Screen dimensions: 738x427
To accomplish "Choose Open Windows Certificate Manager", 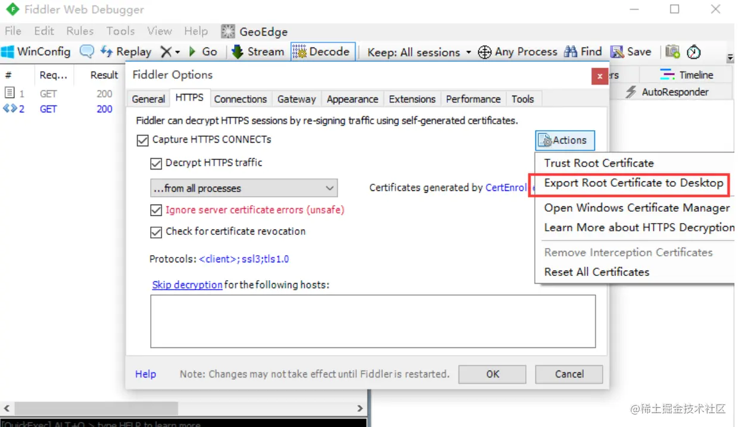I will (x=637, y=208).
